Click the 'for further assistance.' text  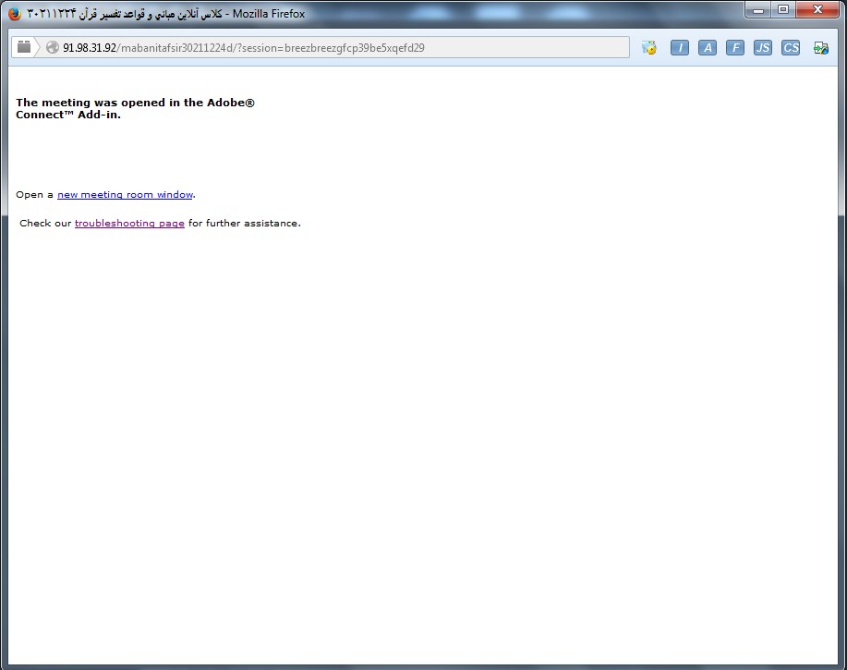click(x=244, y=223)
